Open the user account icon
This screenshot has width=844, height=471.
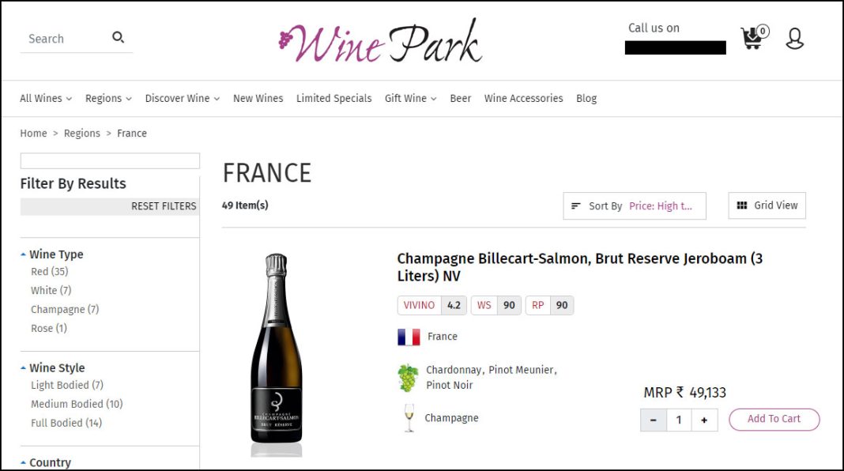coord(794,39)
